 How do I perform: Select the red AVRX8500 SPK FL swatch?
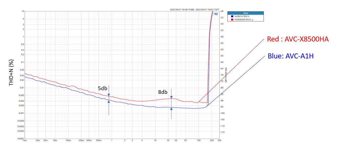tap(232, 19)
